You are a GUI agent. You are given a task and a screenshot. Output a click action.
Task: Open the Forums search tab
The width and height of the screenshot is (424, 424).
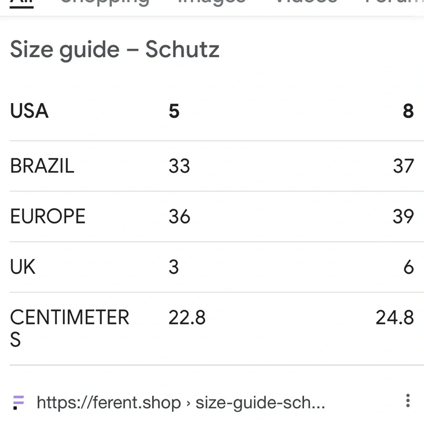click(x=394, y=2)
